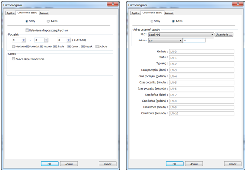Uncheck the Środa day checkbox
This screenshot has height=172, width=245.
(55, 46)
